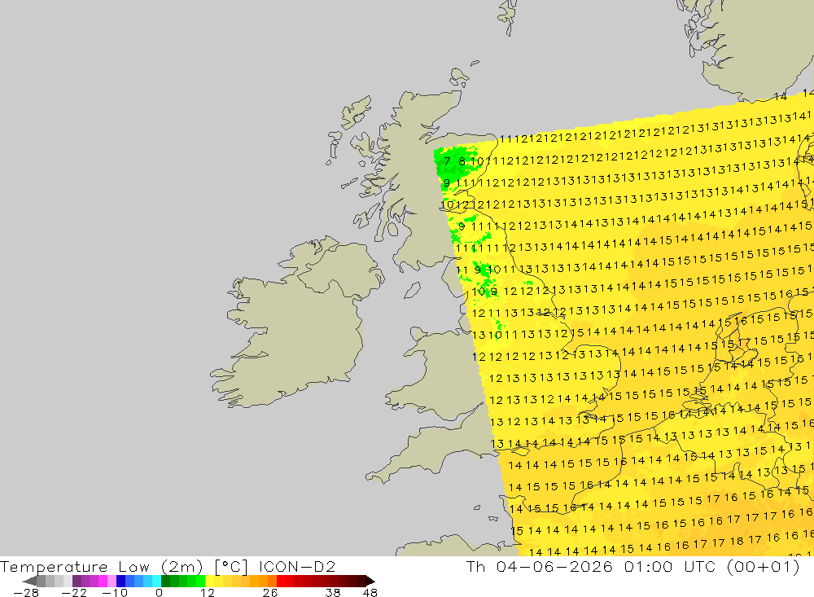The width and height of the screenshot is (814, 597).
Task: Select the darkest green swatch in the legend
Action: 165,581
